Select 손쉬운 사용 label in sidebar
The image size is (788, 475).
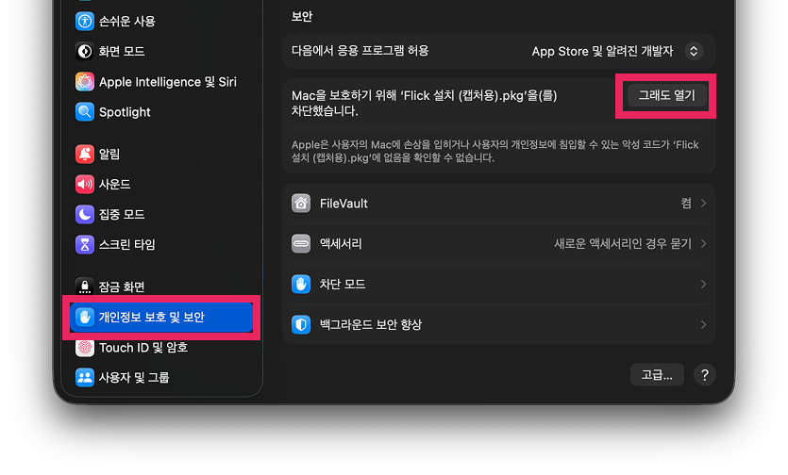(x=126, y=21)
